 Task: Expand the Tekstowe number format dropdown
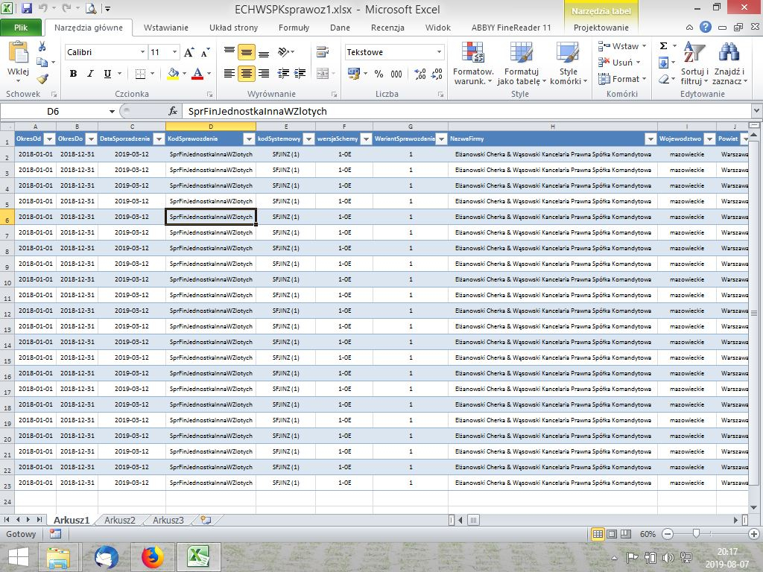(439, 52)
